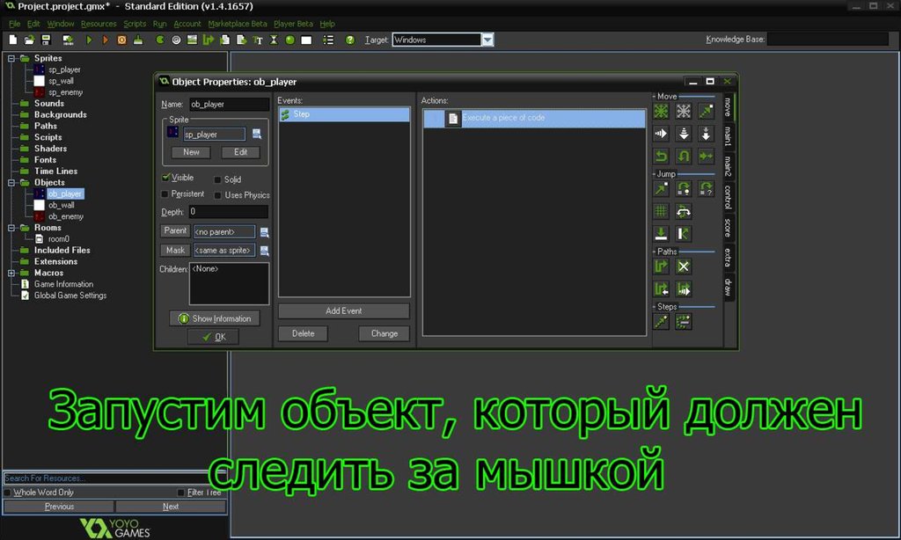Viewport: 901px width, 540px height.
Task: Select the Jump to Random action icon
Action: [706, 188]
